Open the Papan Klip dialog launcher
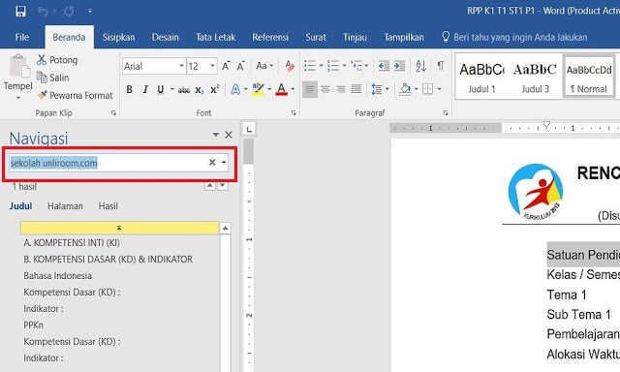620x372 pixels. pos(114,113)
